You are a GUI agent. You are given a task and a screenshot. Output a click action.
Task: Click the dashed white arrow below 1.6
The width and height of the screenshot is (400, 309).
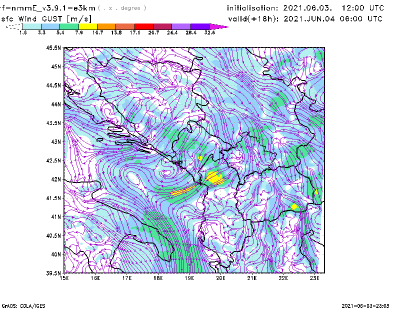(x=14, y=26)
